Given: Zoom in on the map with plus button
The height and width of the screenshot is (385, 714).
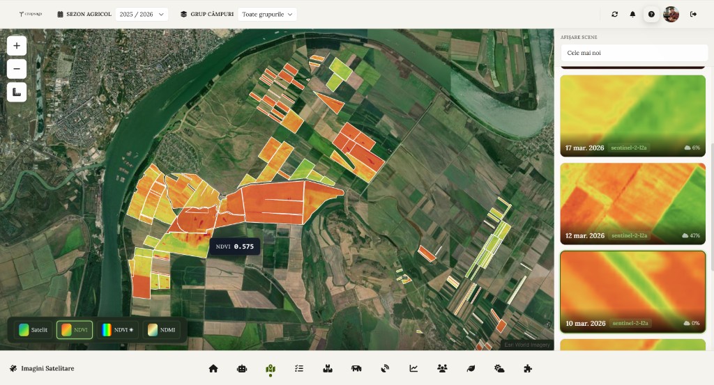Looking at the screenshot, I should [17, 46].
